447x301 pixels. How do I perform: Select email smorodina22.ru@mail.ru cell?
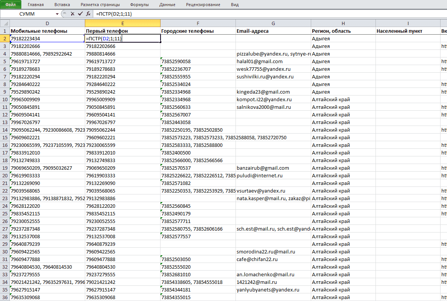coord(273,252)
